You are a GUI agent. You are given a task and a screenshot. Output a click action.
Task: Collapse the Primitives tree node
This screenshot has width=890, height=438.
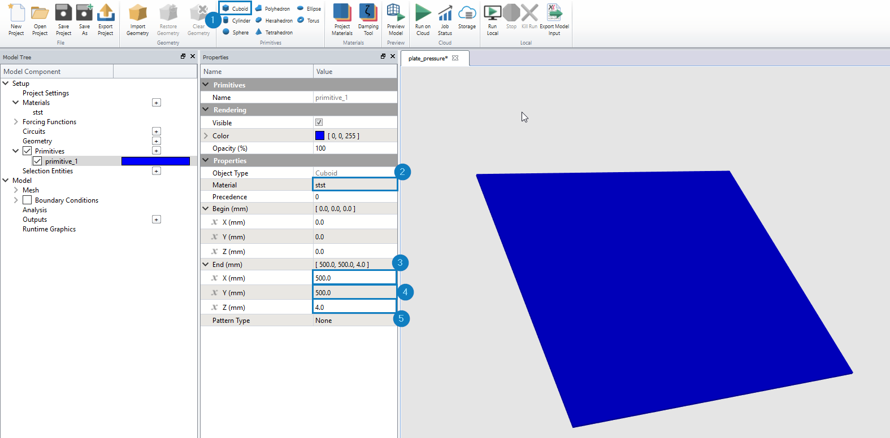(16, 151)
